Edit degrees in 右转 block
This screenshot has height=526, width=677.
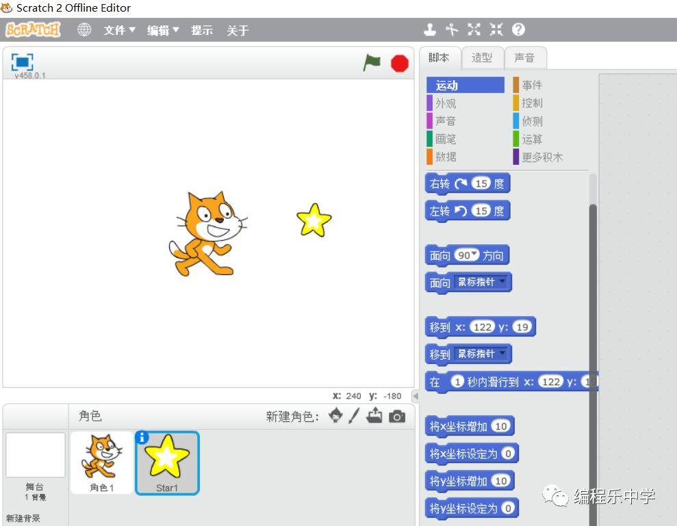481,183
